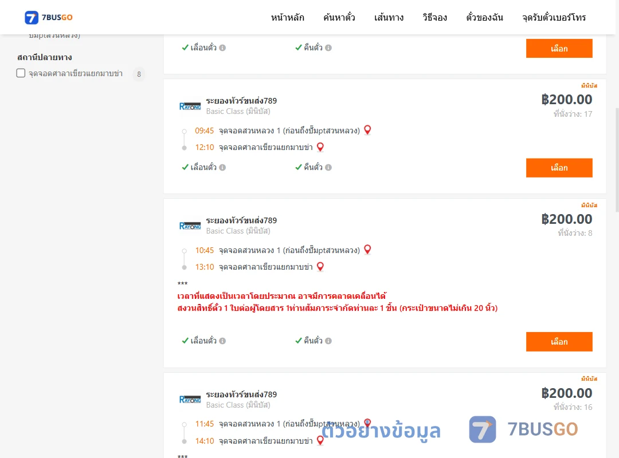This screenshot has height=458, width=619.
Task: Click info icon beside เลื่อนตั๋ว in top card
Action: 222,48
